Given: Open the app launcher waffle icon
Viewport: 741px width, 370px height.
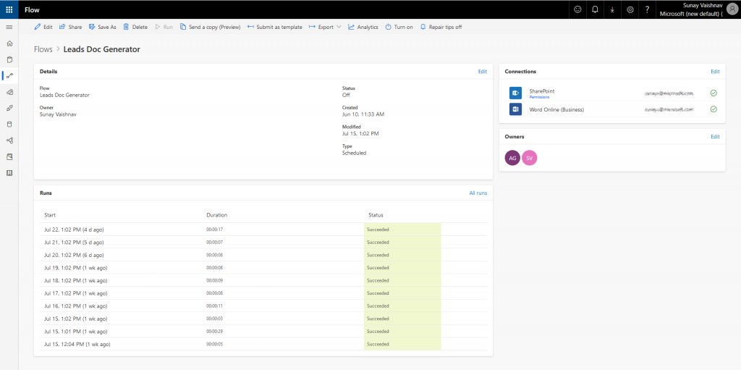Looking at the screenshot, I should pos(9,9).
